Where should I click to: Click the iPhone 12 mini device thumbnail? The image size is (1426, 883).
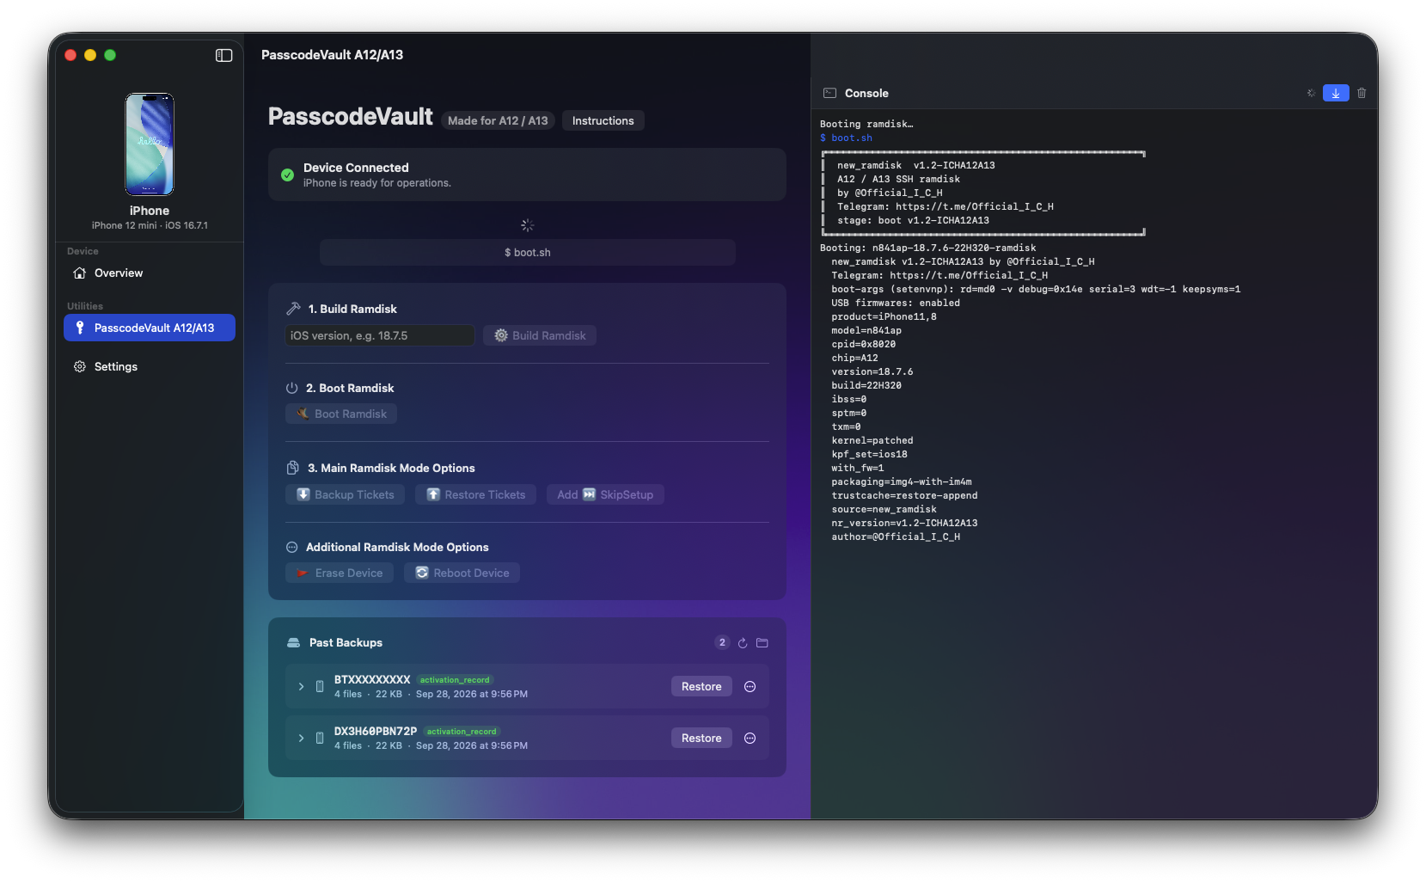[x=150, y=144]
